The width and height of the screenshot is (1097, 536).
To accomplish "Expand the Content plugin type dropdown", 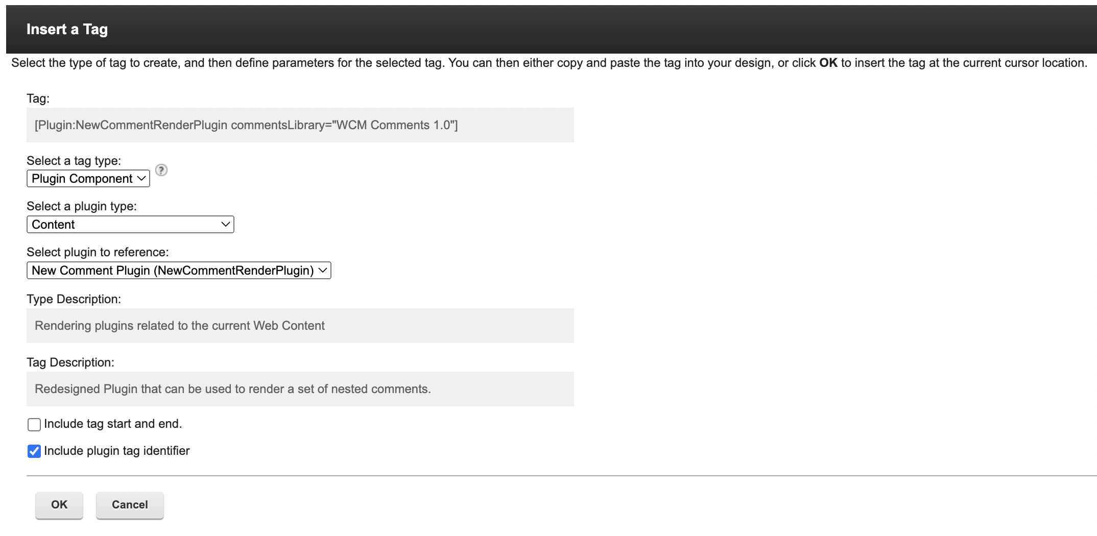I will [130, 225].
